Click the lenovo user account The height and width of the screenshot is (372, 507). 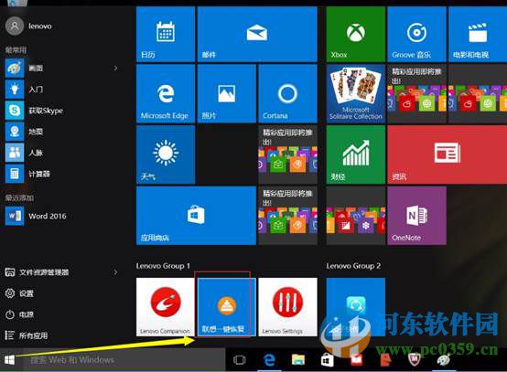pos(28,26)
